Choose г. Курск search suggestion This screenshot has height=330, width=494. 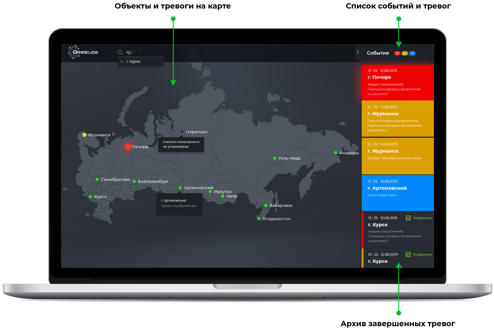tap(133, 61)
